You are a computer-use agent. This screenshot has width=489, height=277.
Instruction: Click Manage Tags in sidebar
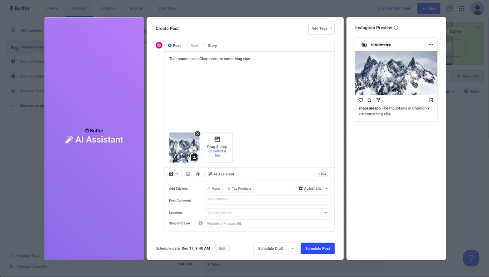(x=24, y=255)
